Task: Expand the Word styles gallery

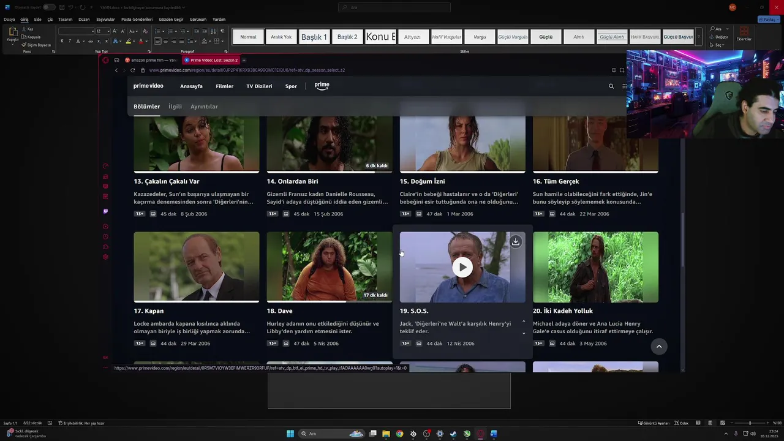Action: (x=698, y=37)
